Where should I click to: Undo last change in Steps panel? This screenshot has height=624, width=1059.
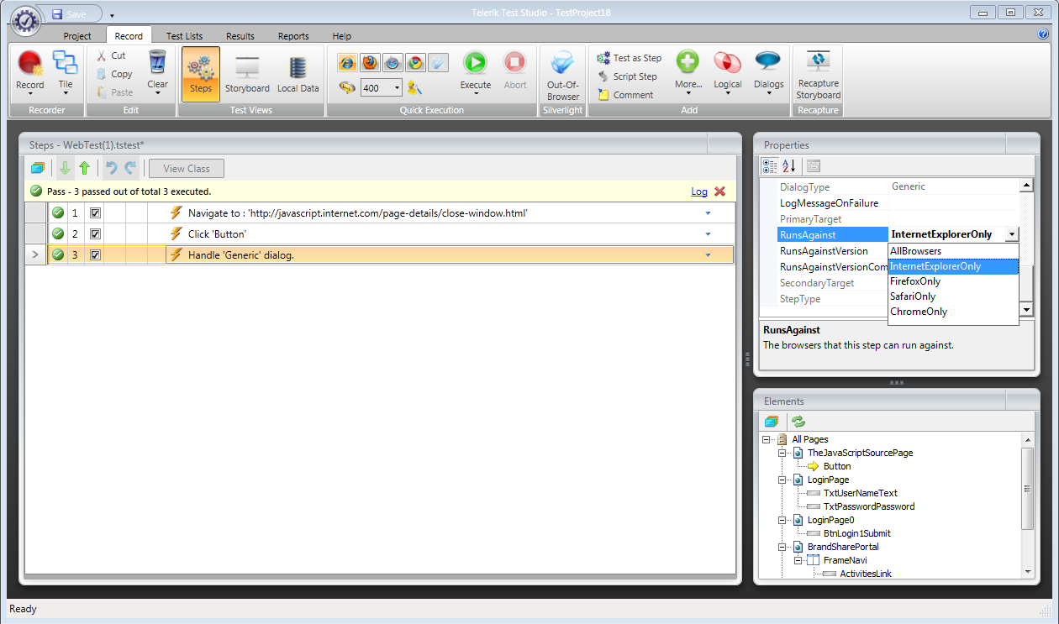click(x=111, y=168)
